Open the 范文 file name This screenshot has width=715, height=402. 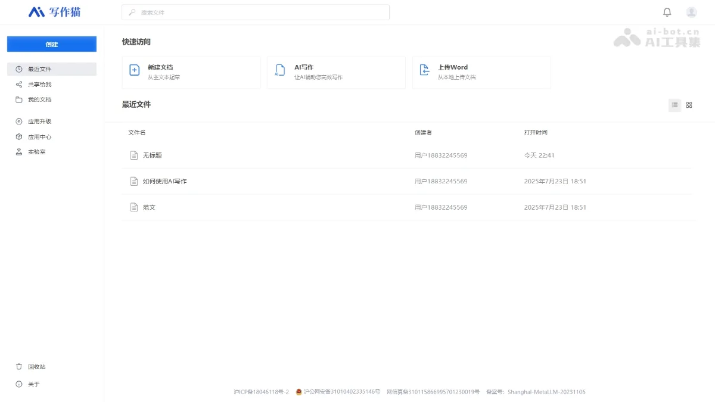149,207
